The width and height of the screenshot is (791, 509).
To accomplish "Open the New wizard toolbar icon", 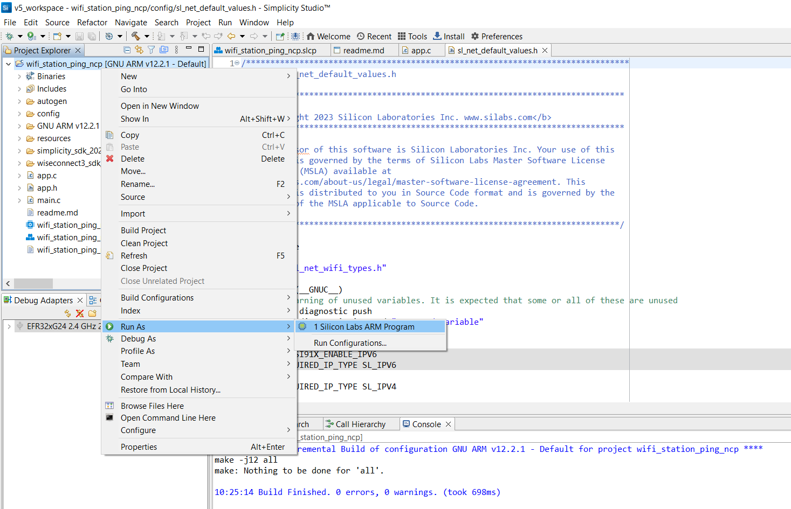I will (57, 36).
